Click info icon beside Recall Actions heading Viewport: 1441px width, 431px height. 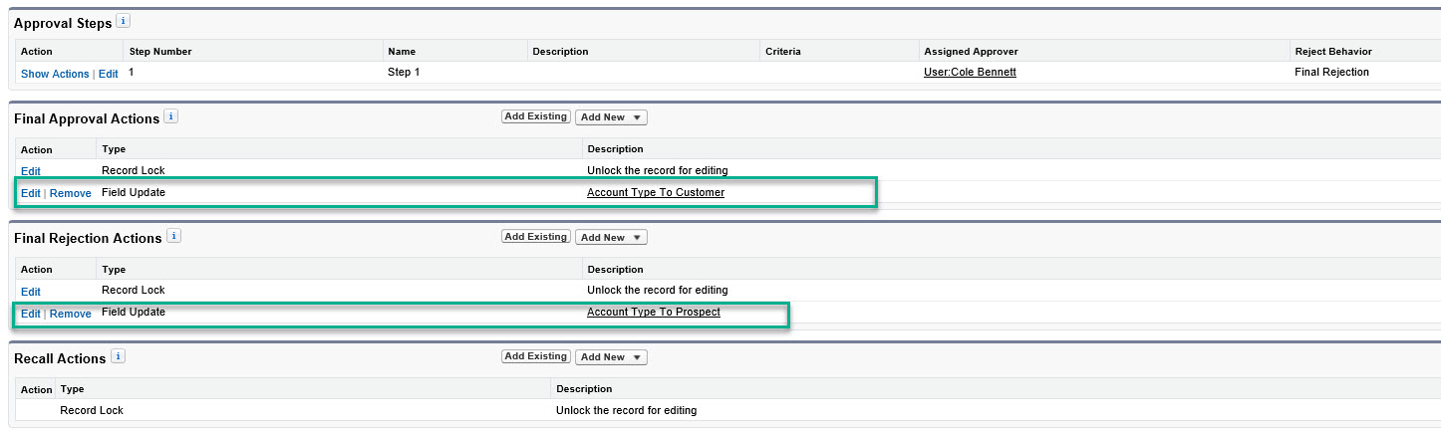point(118,355)
